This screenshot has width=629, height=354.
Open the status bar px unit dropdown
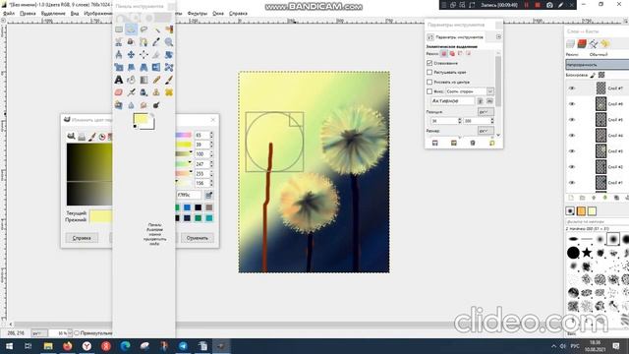pyautogui.click(x=39, y=333)
